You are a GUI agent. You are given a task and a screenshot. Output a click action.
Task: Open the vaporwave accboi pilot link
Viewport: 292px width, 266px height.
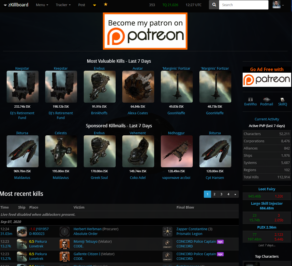coord(176,178)
